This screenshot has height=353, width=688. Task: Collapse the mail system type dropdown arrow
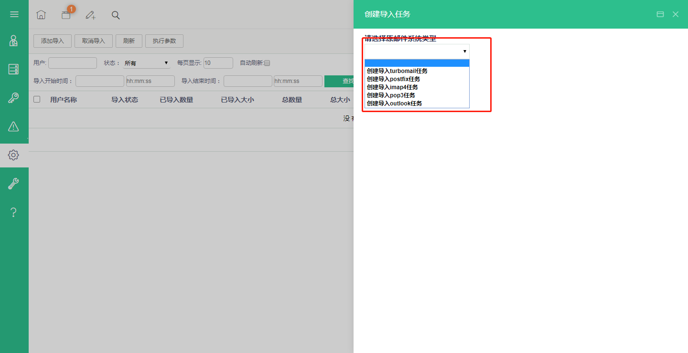pos(464,51)
